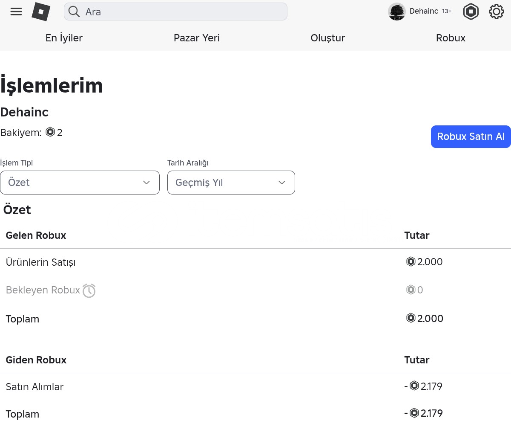Image resolution: width=511 pixels, height=444 pixels.
Task: Go to the En İyiler tab
Action: (x=64, y=38)
